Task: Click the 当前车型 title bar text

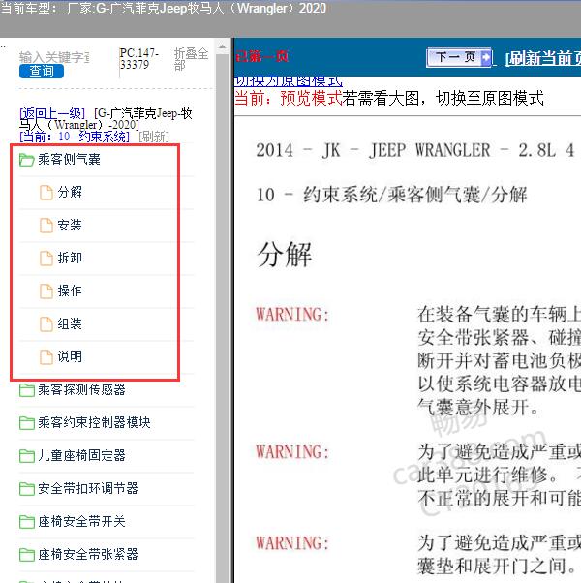Action: 164,8
